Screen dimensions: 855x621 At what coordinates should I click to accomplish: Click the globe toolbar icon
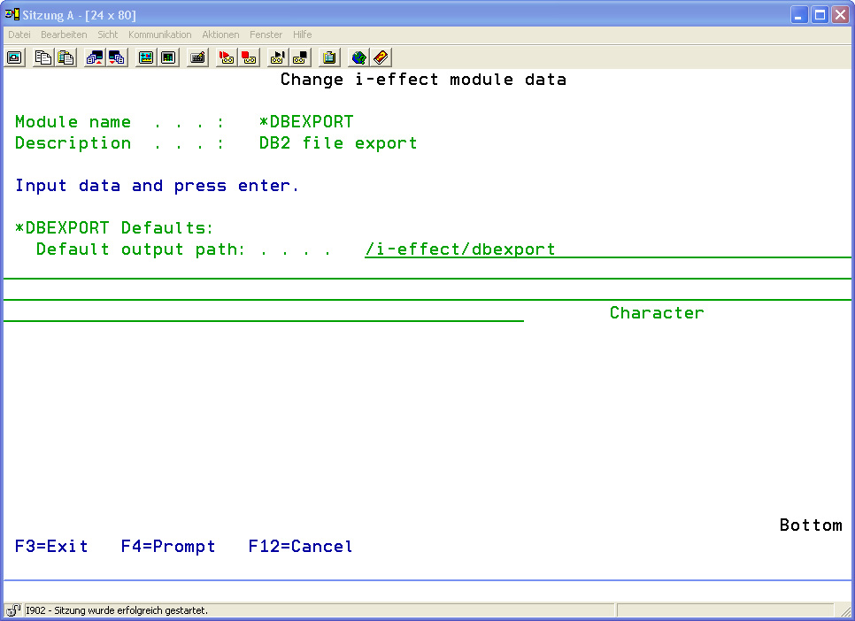click(358, 58)
